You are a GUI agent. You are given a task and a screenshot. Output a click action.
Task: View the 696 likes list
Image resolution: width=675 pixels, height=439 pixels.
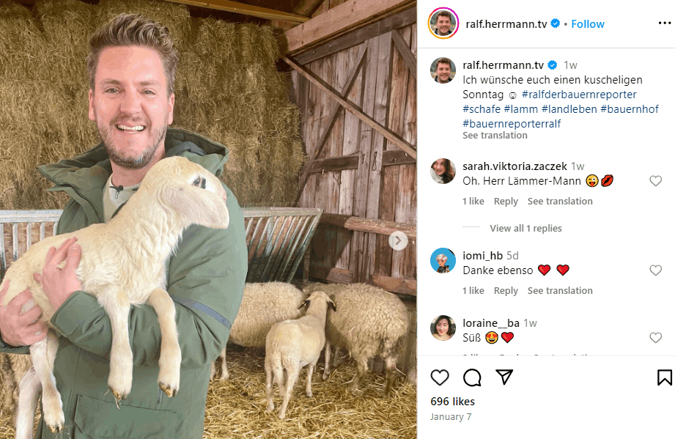tap(453, 402)
